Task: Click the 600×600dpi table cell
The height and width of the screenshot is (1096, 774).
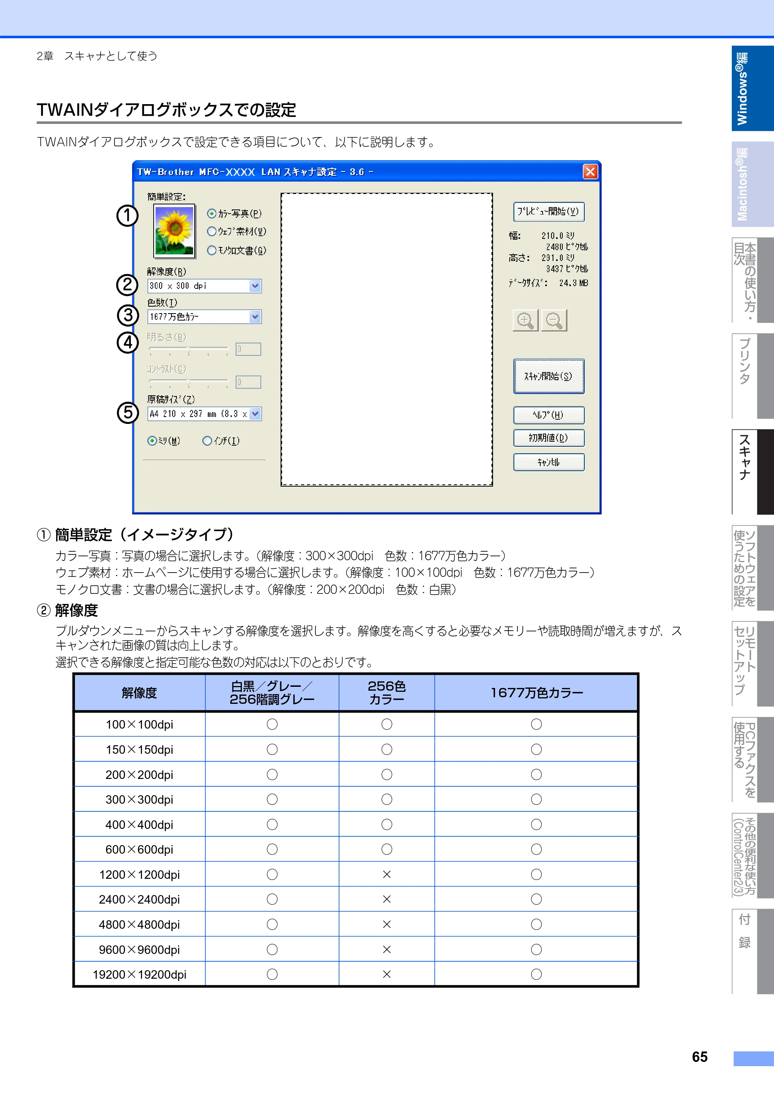Action: pyautogui.click(x=139, y=849)
